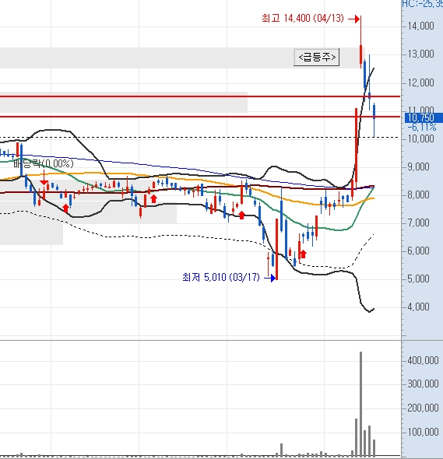Click the 200,000 volume axis label

[x=423, y=408]
